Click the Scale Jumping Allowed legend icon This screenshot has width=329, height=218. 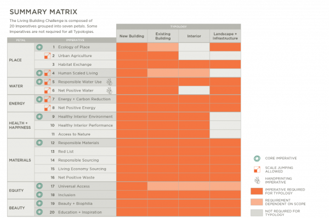click(x=257, y=169)
